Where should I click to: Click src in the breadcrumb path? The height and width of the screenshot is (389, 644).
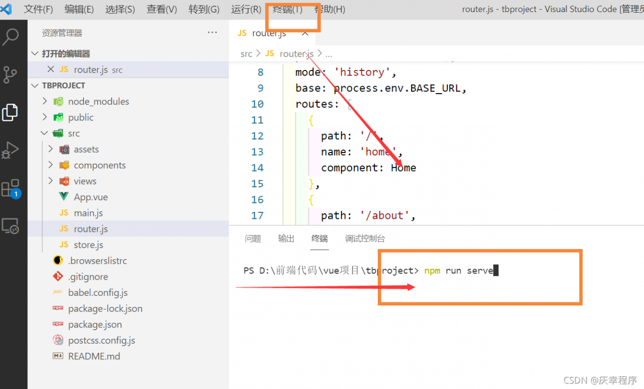246,54
